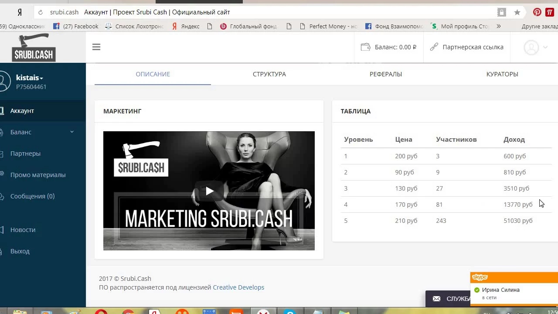This screenshot has height=314, width=558.
Task: Switch to the Описание tab
Action: pos(153,74)
